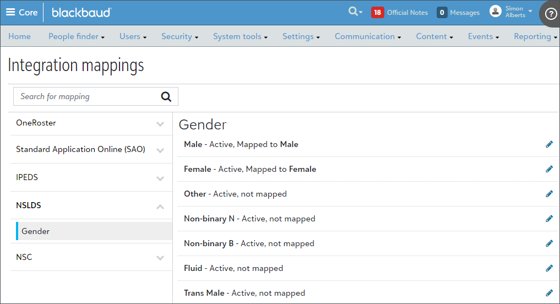Edit the Female gender mapping
The width and height of the screenshot is (560, 304).
[550, 169]
